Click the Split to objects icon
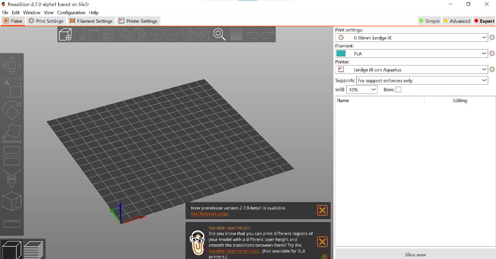Screen dimensions: 496x259 (x=188, y=34)
